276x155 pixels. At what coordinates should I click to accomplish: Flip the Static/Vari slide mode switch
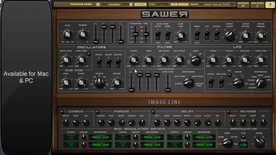[x=158, y=36]
